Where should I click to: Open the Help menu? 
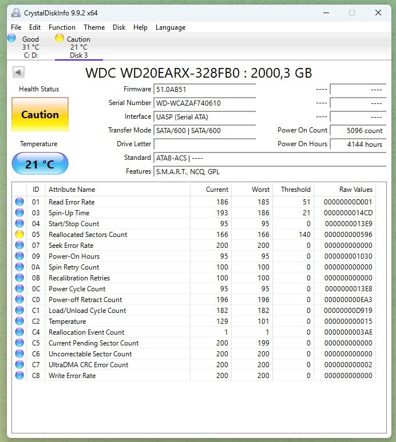140,27
